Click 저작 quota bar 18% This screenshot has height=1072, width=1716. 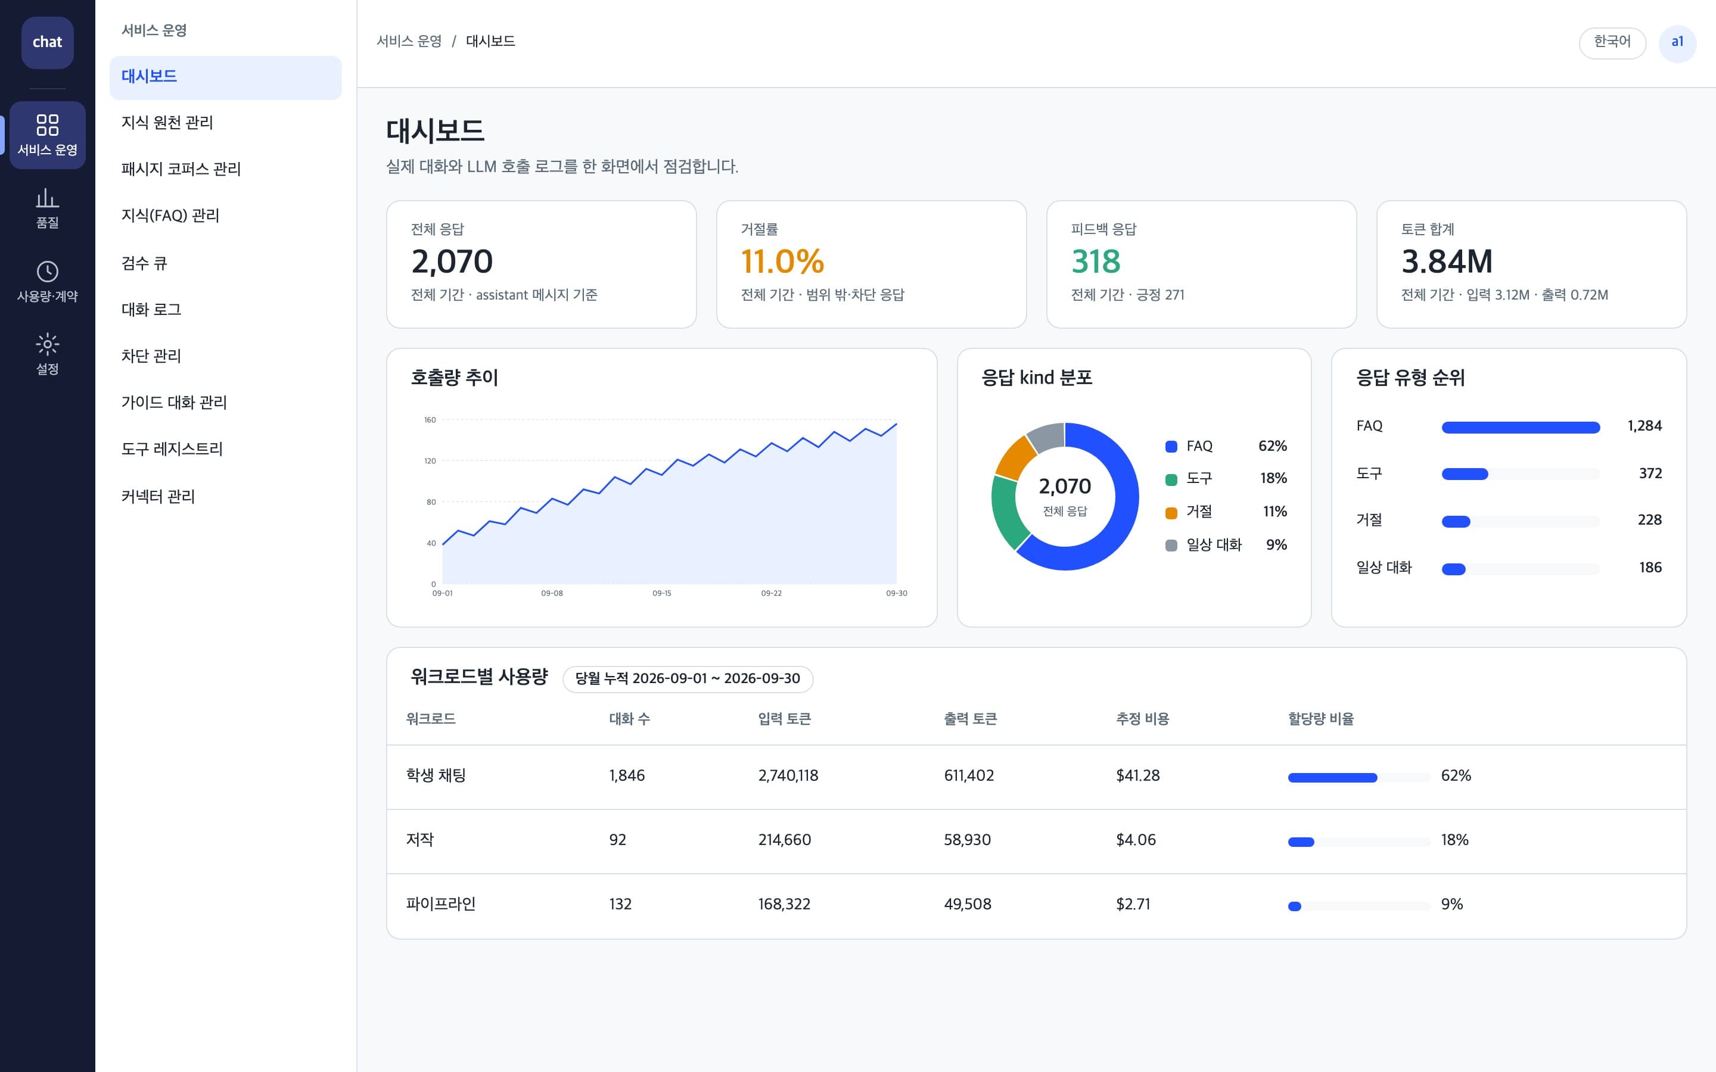click(1358, 842)
